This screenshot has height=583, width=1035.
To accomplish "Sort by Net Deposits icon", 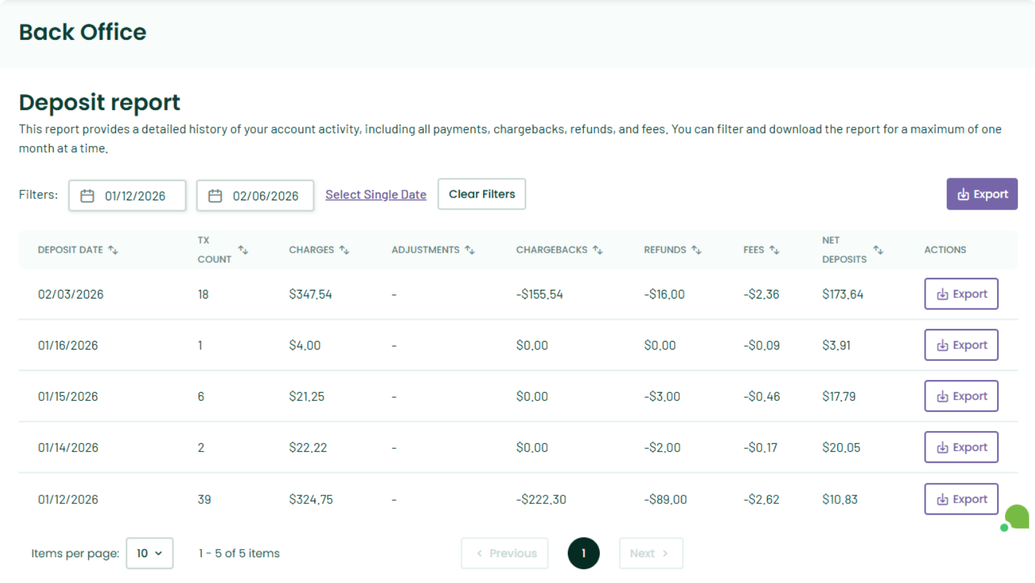I will coord(878,250).
